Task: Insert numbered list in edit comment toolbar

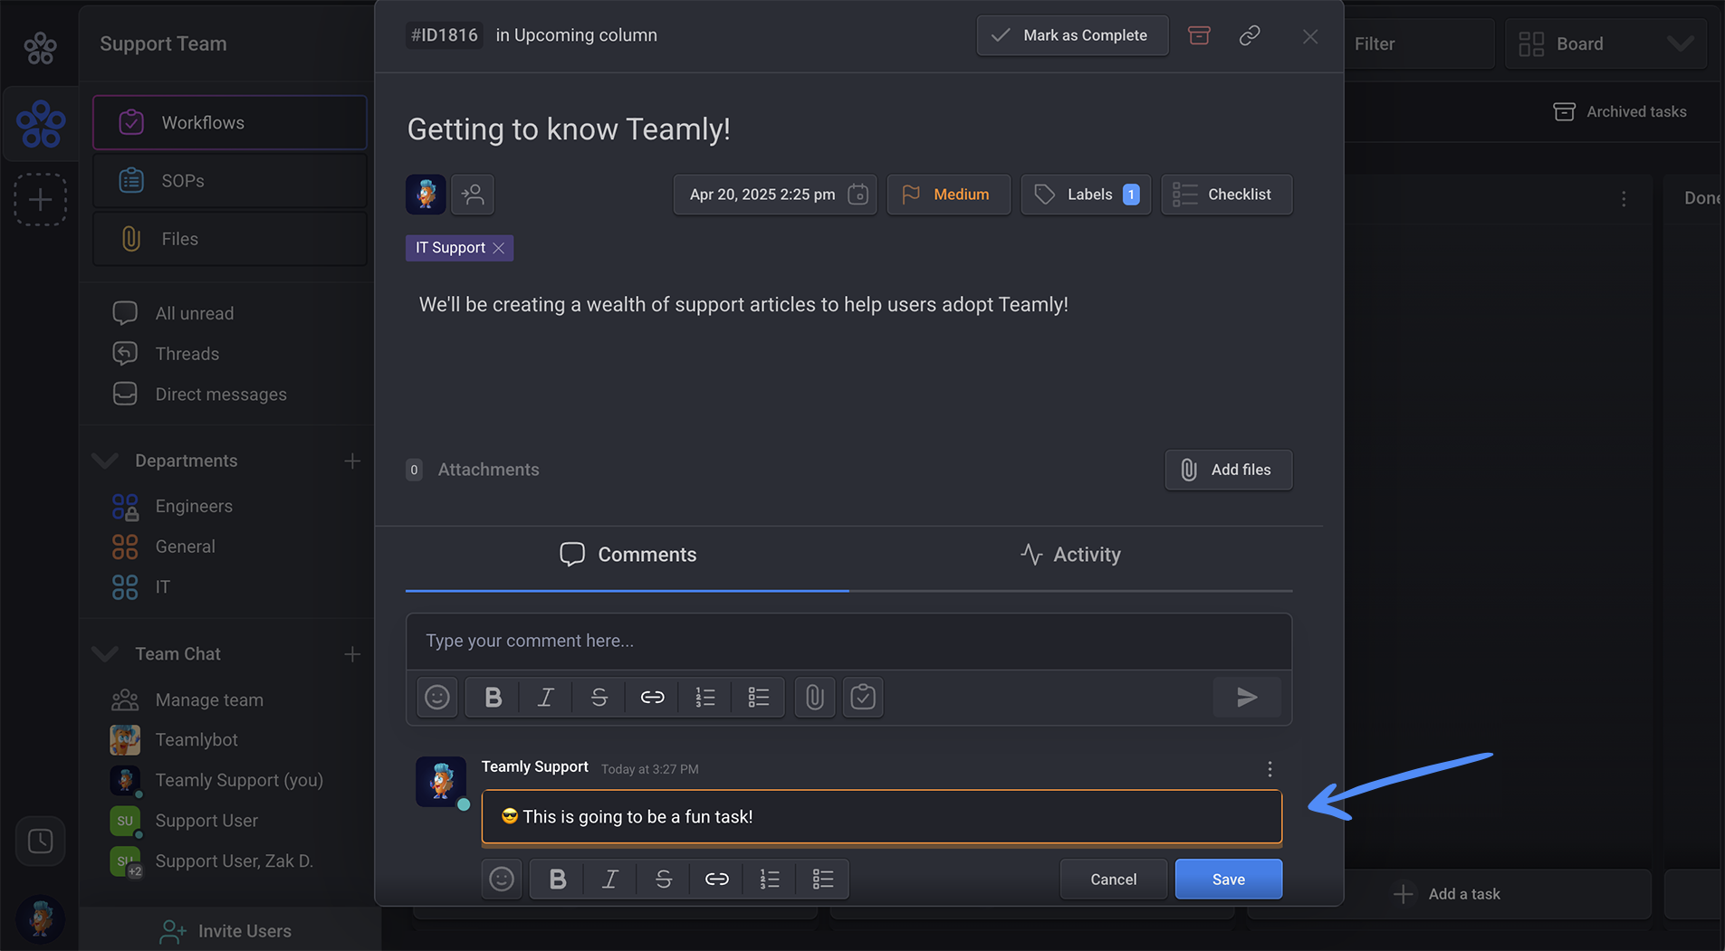Action: point(770,880)
